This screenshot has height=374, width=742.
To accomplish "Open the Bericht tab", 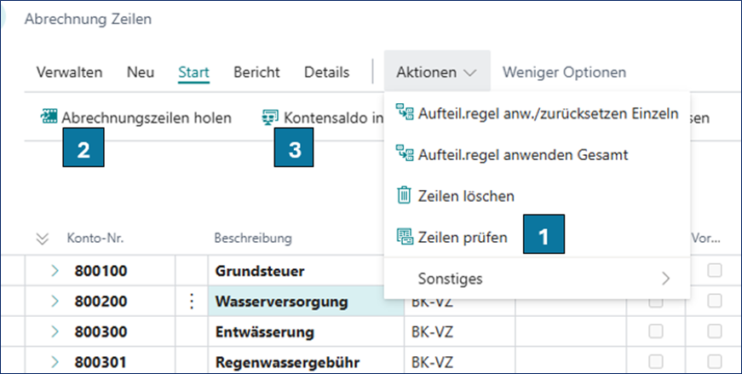I will click(257, 72).
